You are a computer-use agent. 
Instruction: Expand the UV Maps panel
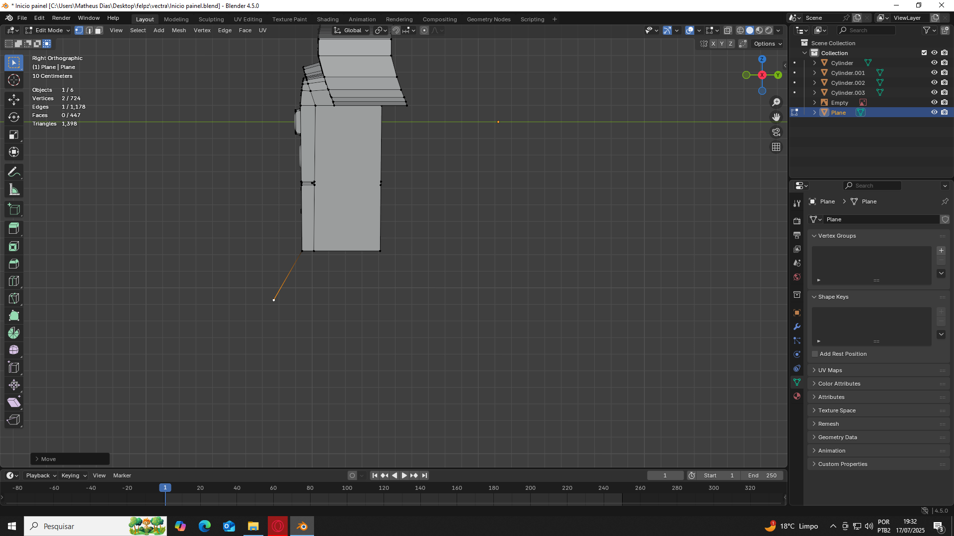click(x=830, y=370)
